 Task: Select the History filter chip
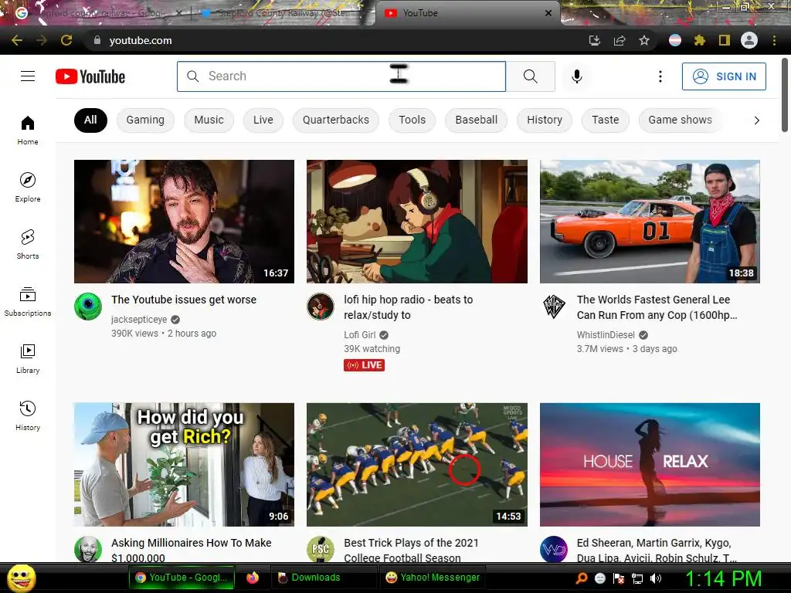click(545, 120)
